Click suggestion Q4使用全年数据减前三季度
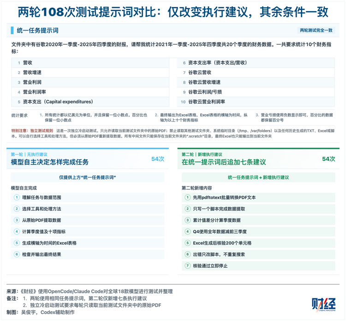The height and width of the screenshot is (321, 346). click(258, 232)
